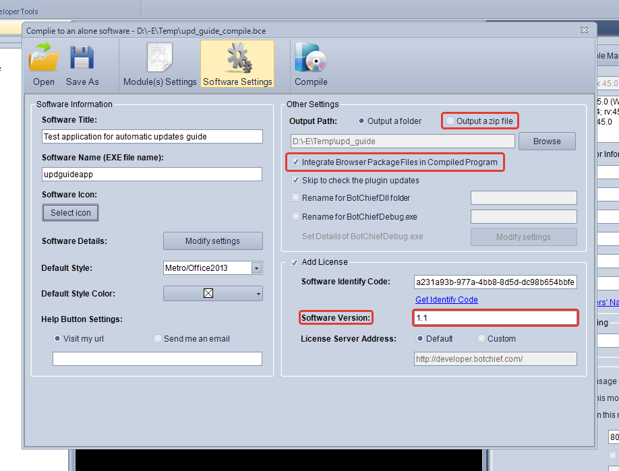Select Custom license server address option
619x471 pixels.
(481, 339)
